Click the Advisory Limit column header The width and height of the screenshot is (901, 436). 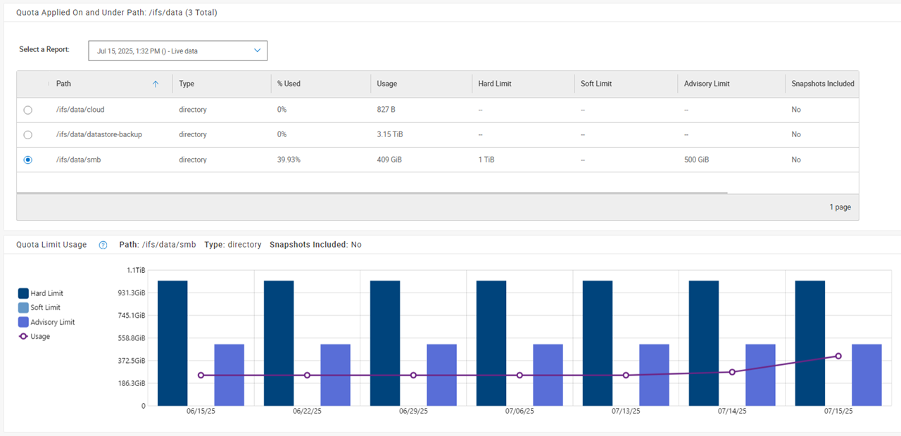coord(707,84)
